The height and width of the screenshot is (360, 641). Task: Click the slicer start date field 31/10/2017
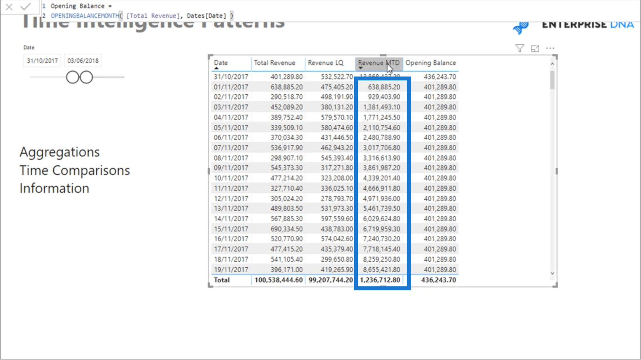coord(42,61)
